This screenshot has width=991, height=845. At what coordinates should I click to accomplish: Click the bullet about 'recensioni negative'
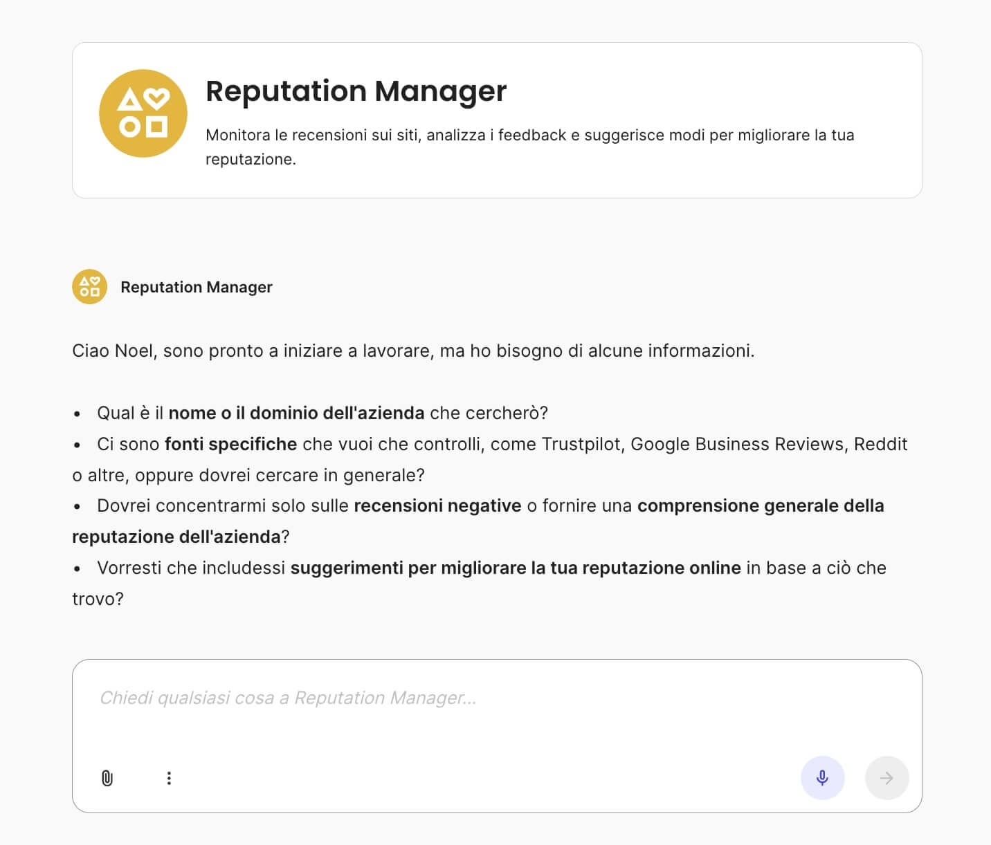437,505
